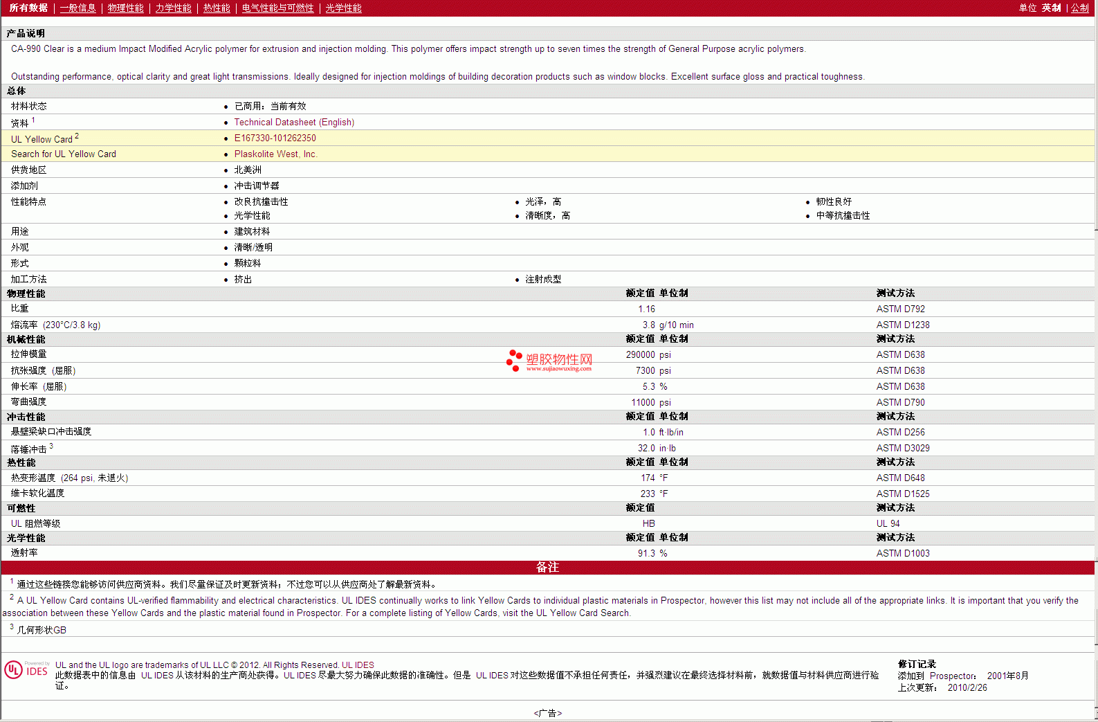Image resolution: width=1098 pixels, height=722 pixels.
Task: Click the 备注 red header bar
Action: tap(547, 567)
